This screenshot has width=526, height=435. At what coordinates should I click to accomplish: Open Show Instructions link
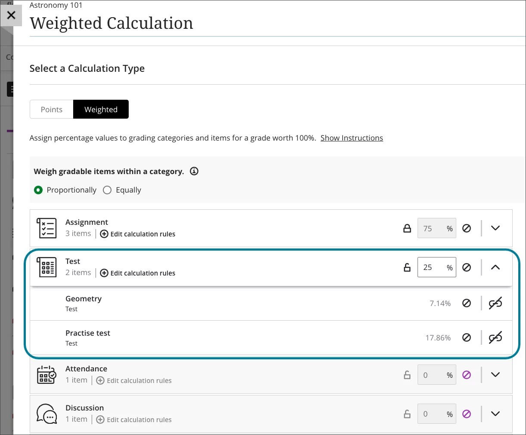tap(352, 138)
